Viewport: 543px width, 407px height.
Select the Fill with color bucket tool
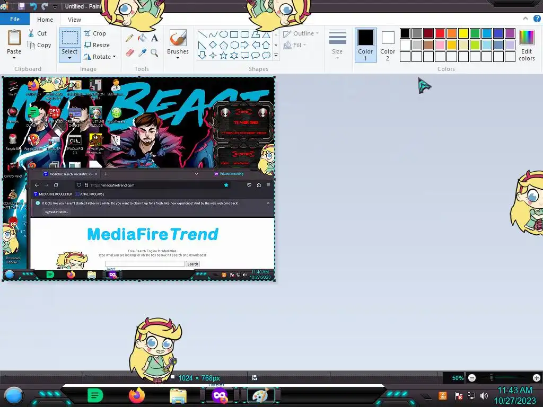point(142,38)
